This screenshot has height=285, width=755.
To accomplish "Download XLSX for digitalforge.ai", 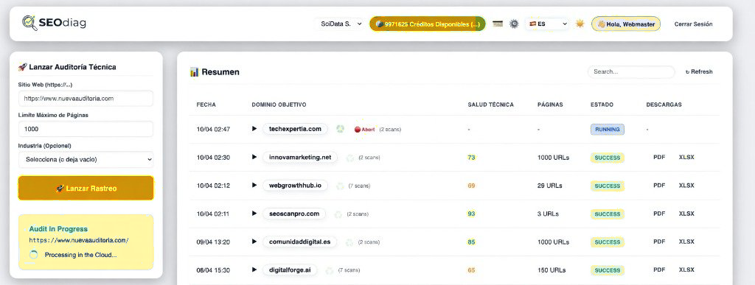I will tap(686, 270).
